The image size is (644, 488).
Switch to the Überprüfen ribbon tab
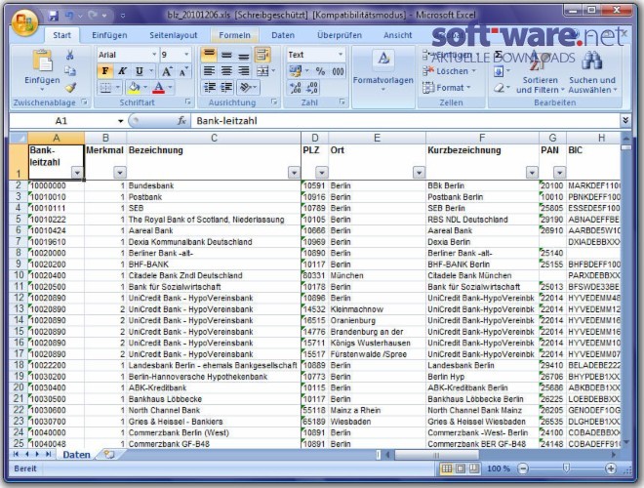(x=340, y=35)
